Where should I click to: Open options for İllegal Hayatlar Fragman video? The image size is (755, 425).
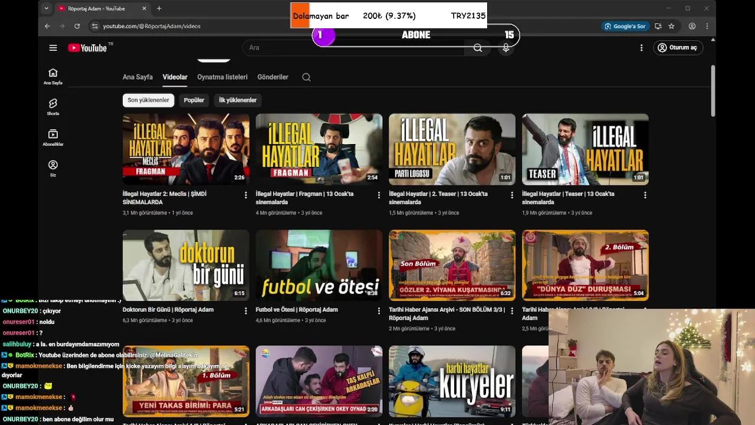click(379, 195)
